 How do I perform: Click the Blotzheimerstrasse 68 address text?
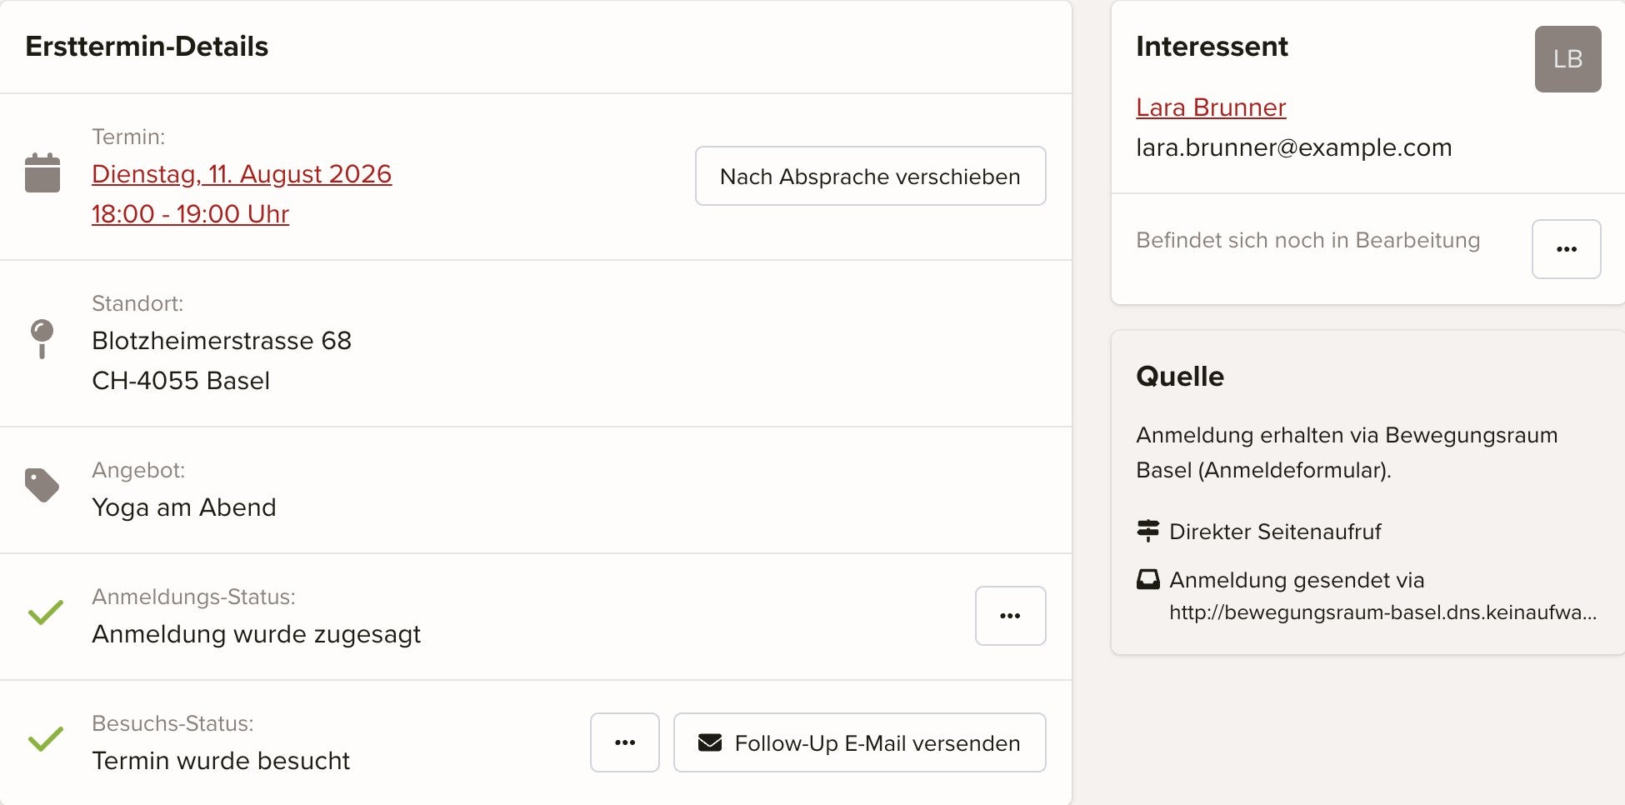[222, 341]
